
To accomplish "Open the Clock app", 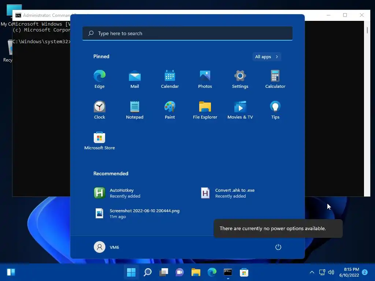I will tap(100, 110).
